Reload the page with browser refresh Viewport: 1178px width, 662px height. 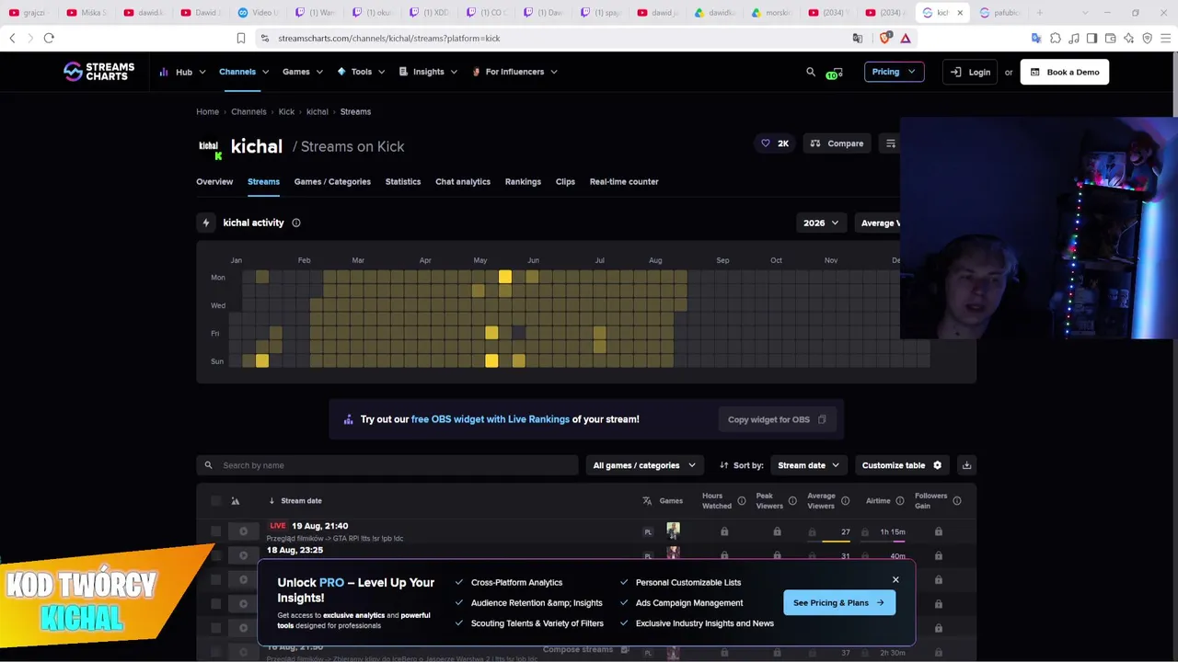point(49,38)
